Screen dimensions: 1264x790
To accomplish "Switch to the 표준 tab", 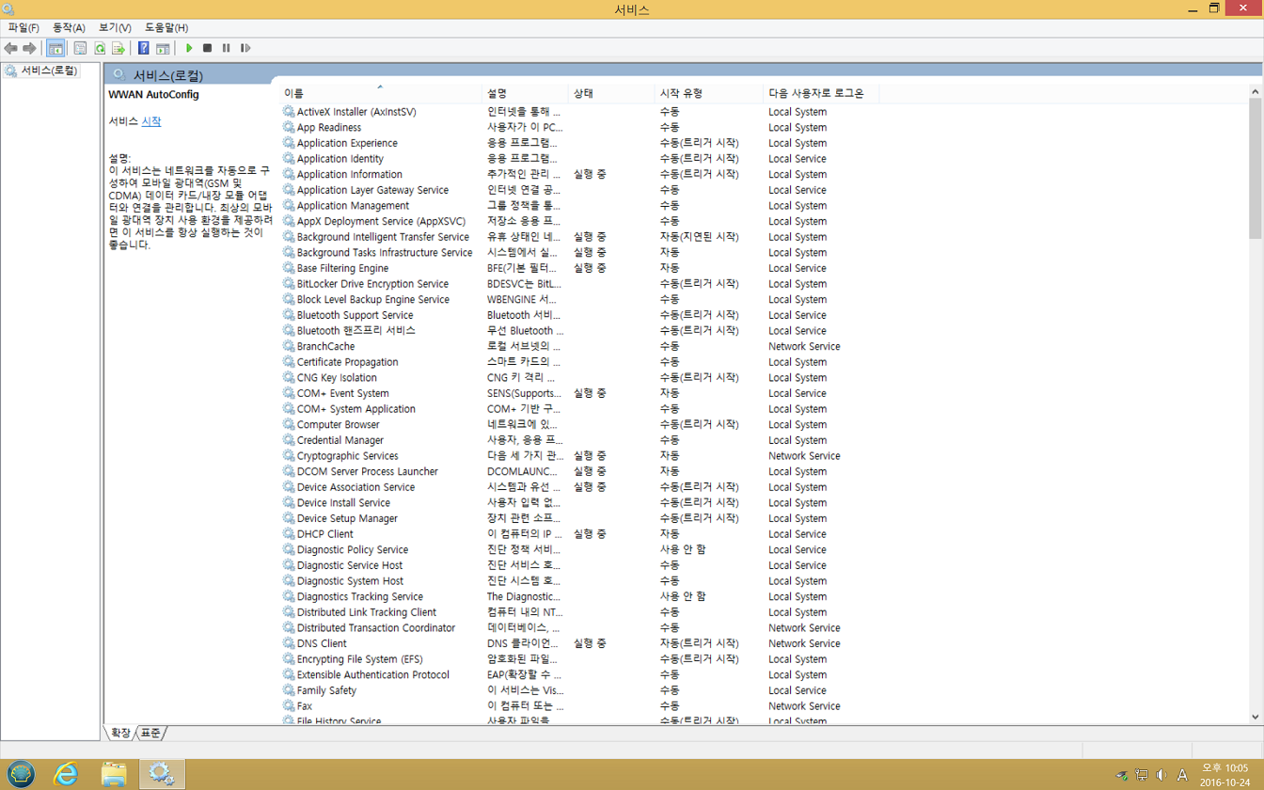I will tap(150, 733).
